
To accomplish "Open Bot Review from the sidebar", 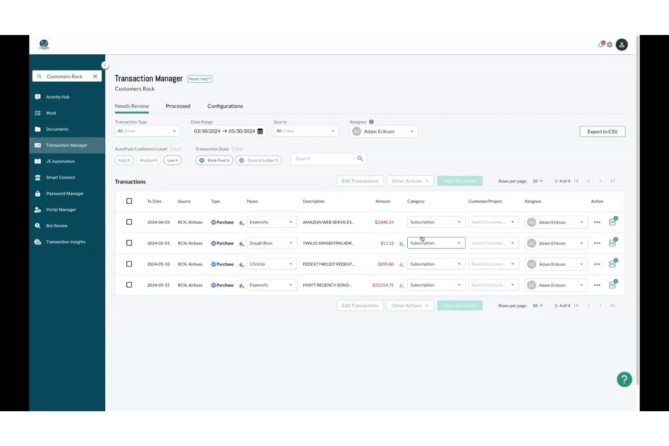I will 57,225.
